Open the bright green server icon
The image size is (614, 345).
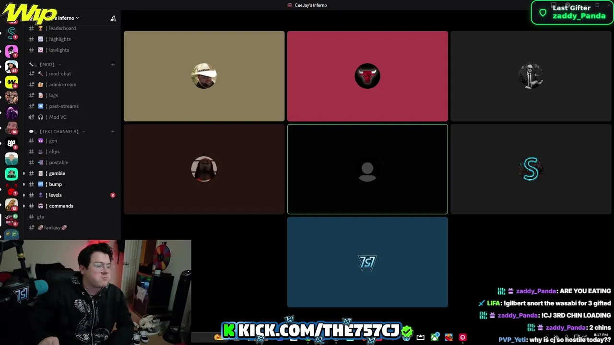(12, 174)
